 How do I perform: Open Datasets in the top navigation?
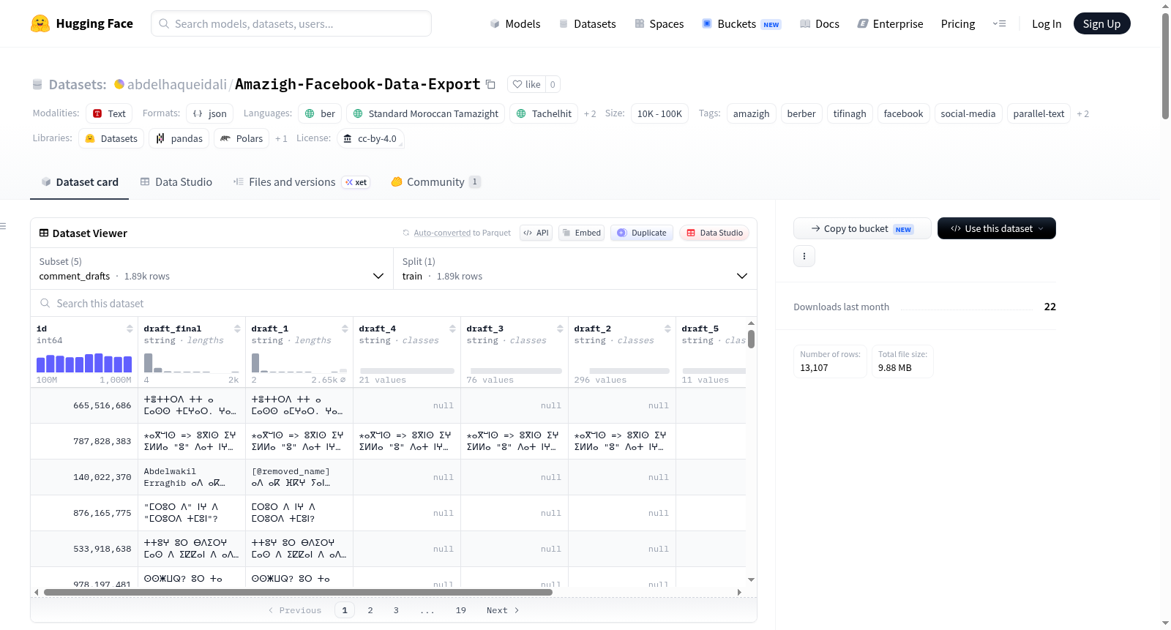587,24
